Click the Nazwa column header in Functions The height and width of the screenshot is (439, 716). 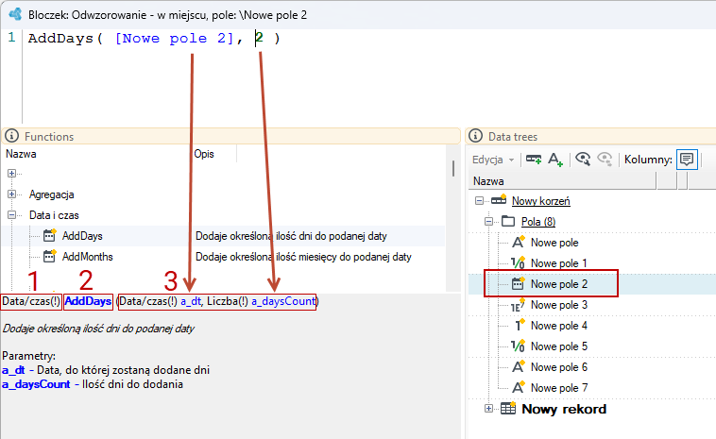21,154
